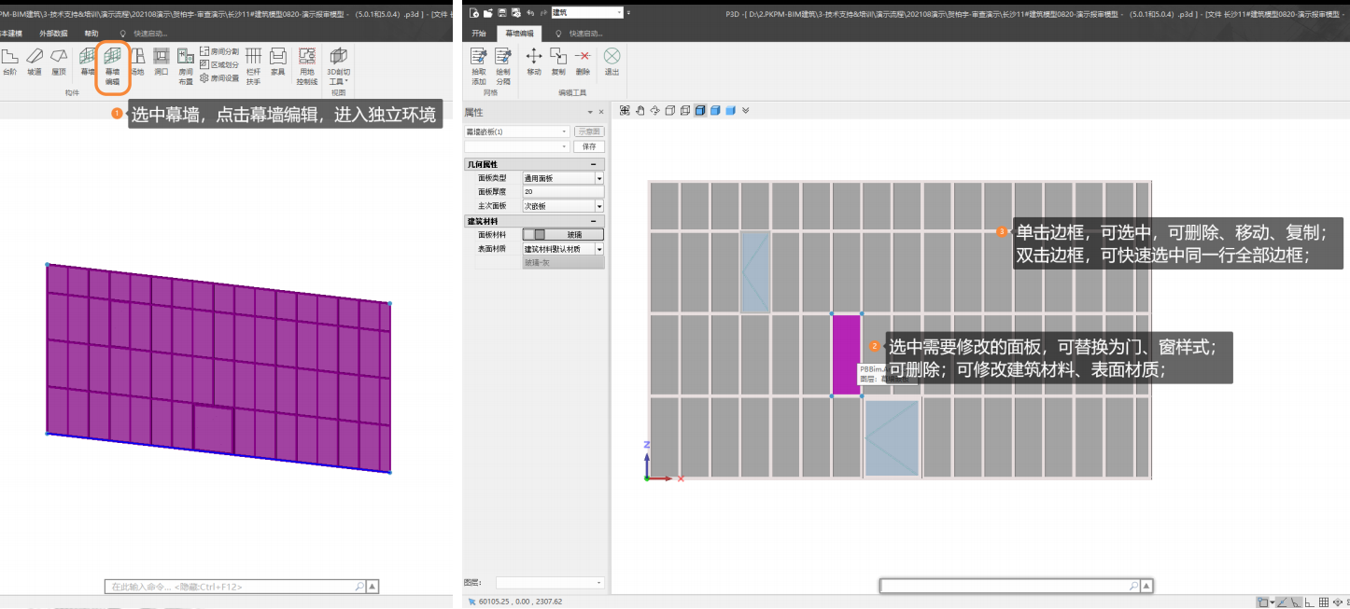The width and height of the screenshot is (1350, 609).
Task: Select the 屋顶 roof tool
Action: 59,62
